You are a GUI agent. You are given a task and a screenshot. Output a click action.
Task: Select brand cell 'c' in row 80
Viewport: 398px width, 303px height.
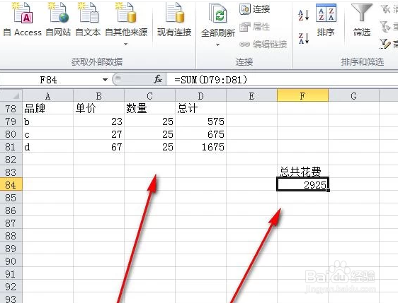tap(47, 134)
